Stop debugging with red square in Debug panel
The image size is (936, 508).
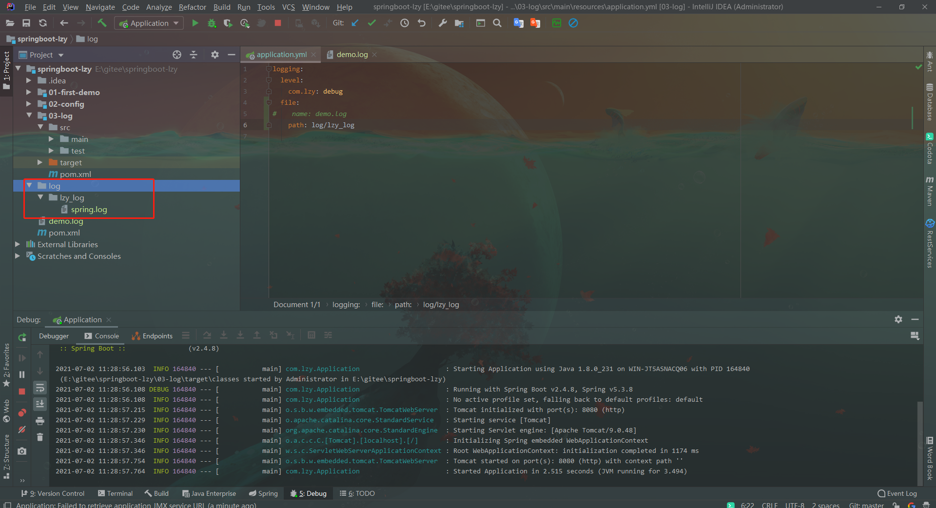22,391
